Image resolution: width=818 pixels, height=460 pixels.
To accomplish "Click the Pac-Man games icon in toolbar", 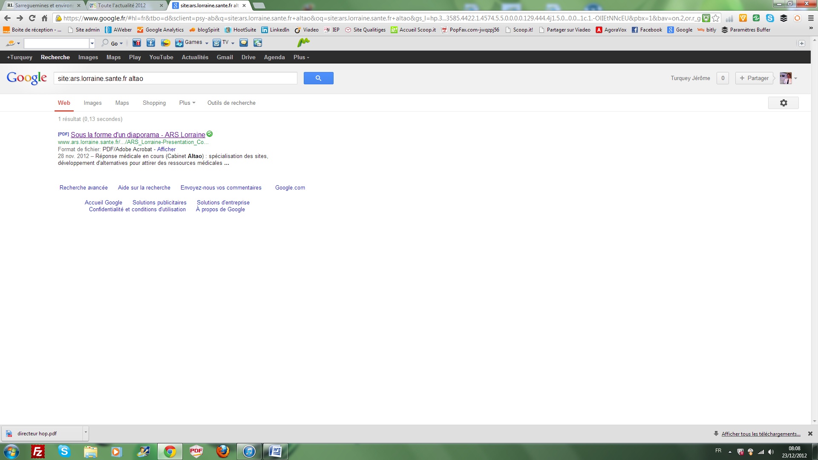I will click(165, 43).
